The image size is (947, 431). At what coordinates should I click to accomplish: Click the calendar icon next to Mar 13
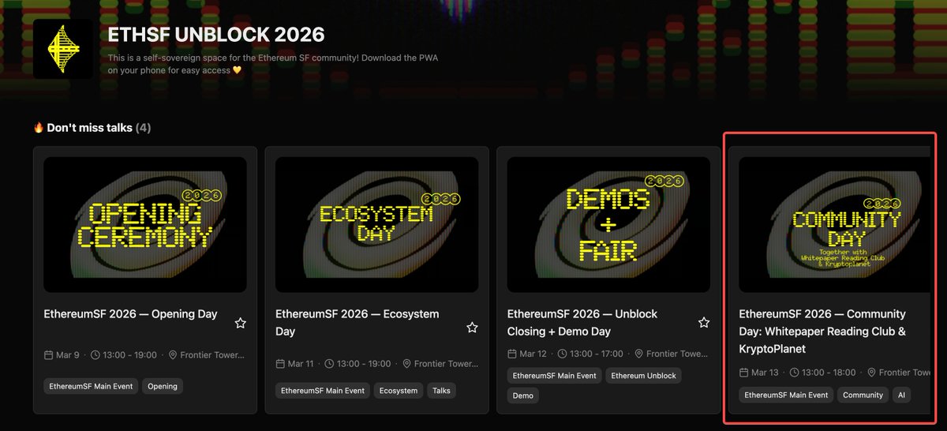point(743,372)
